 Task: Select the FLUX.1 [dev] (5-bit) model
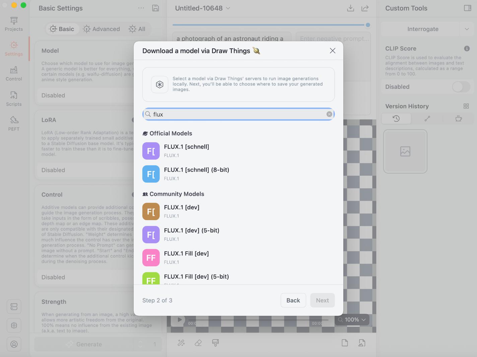pos(238,235)
